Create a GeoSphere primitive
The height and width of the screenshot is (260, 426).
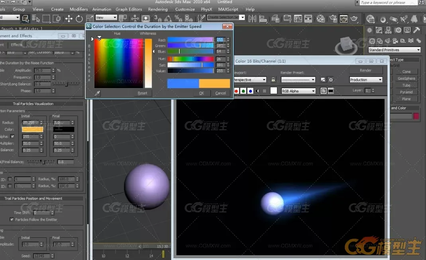[x=406, y=78]
